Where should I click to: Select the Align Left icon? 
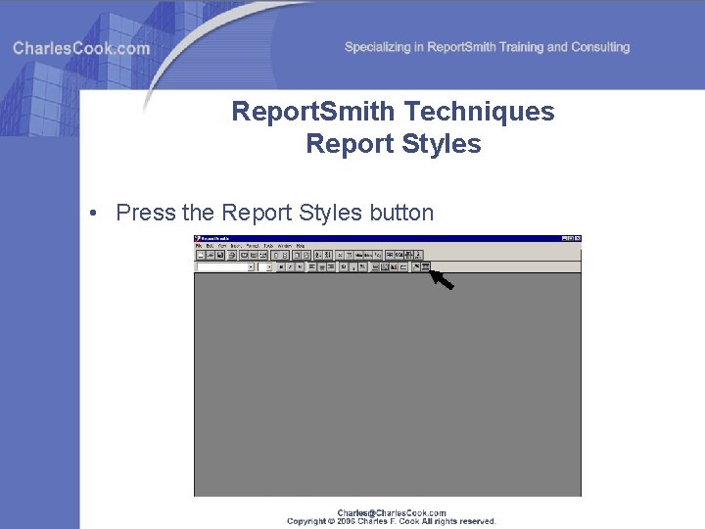312,267
